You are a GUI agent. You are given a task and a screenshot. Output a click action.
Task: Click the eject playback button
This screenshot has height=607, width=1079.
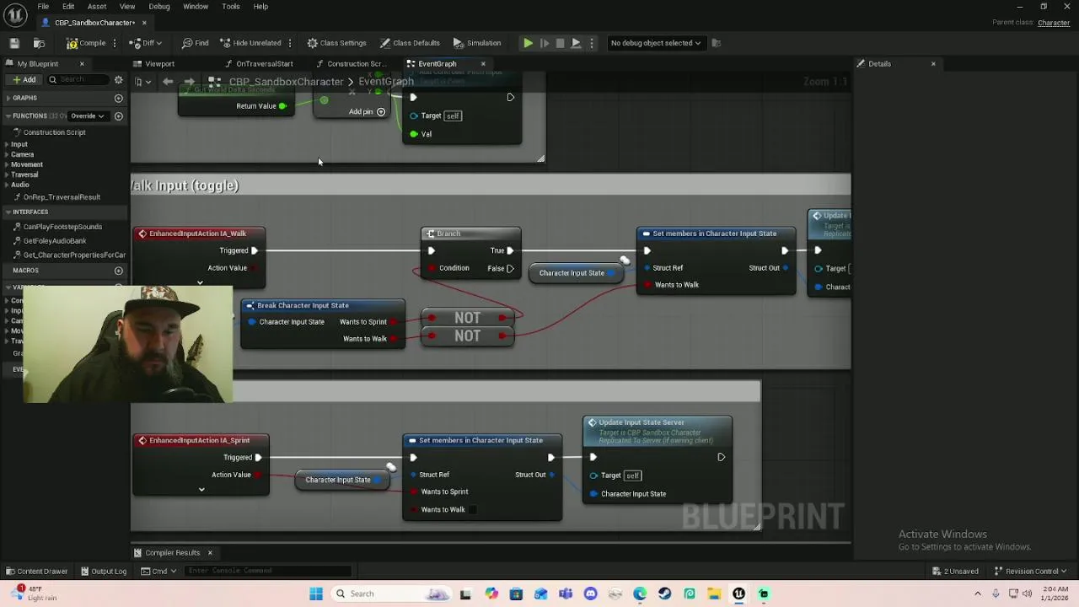click(576, 43)
